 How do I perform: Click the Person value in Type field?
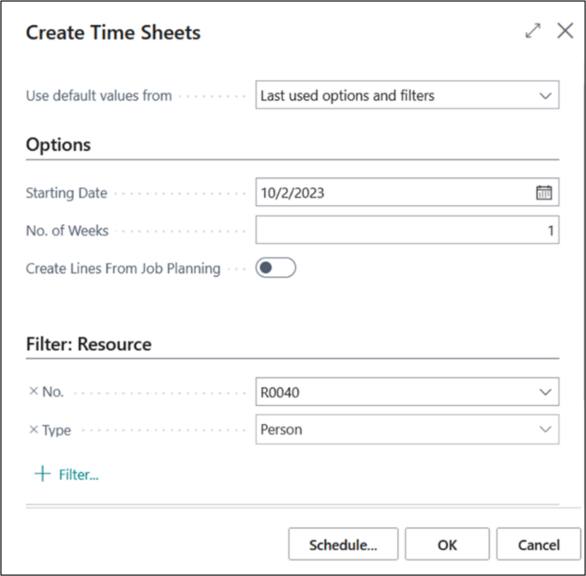(x=281, y=429)
